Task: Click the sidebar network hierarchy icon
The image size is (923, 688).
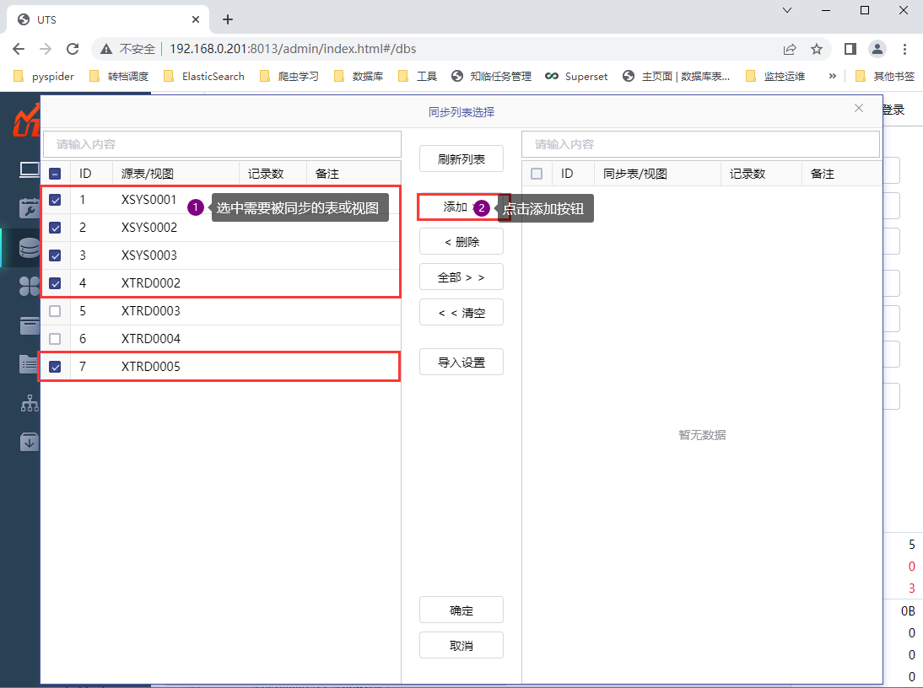Action: [x=30, y=403]
